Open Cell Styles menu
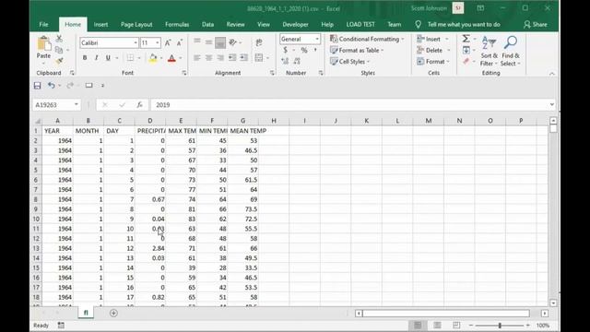This screenshot has width=590, height=332. (x=350, y=62)
